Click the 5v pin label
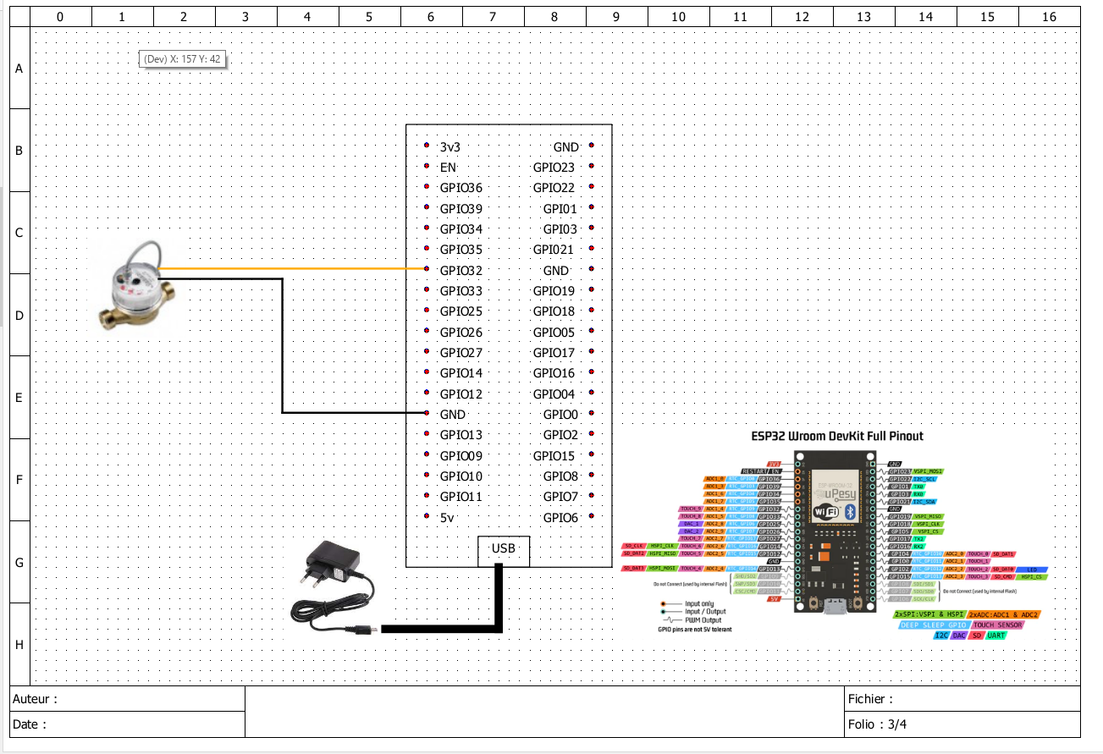The width and height of the screenshot is (1103, 754). pos(447,518)
